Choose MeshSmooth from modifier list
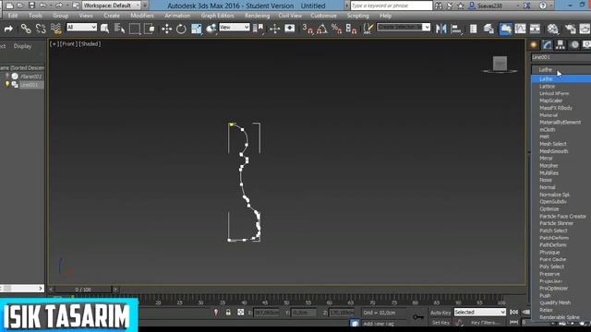Screen dimensions: 591x332 (554, 151)
